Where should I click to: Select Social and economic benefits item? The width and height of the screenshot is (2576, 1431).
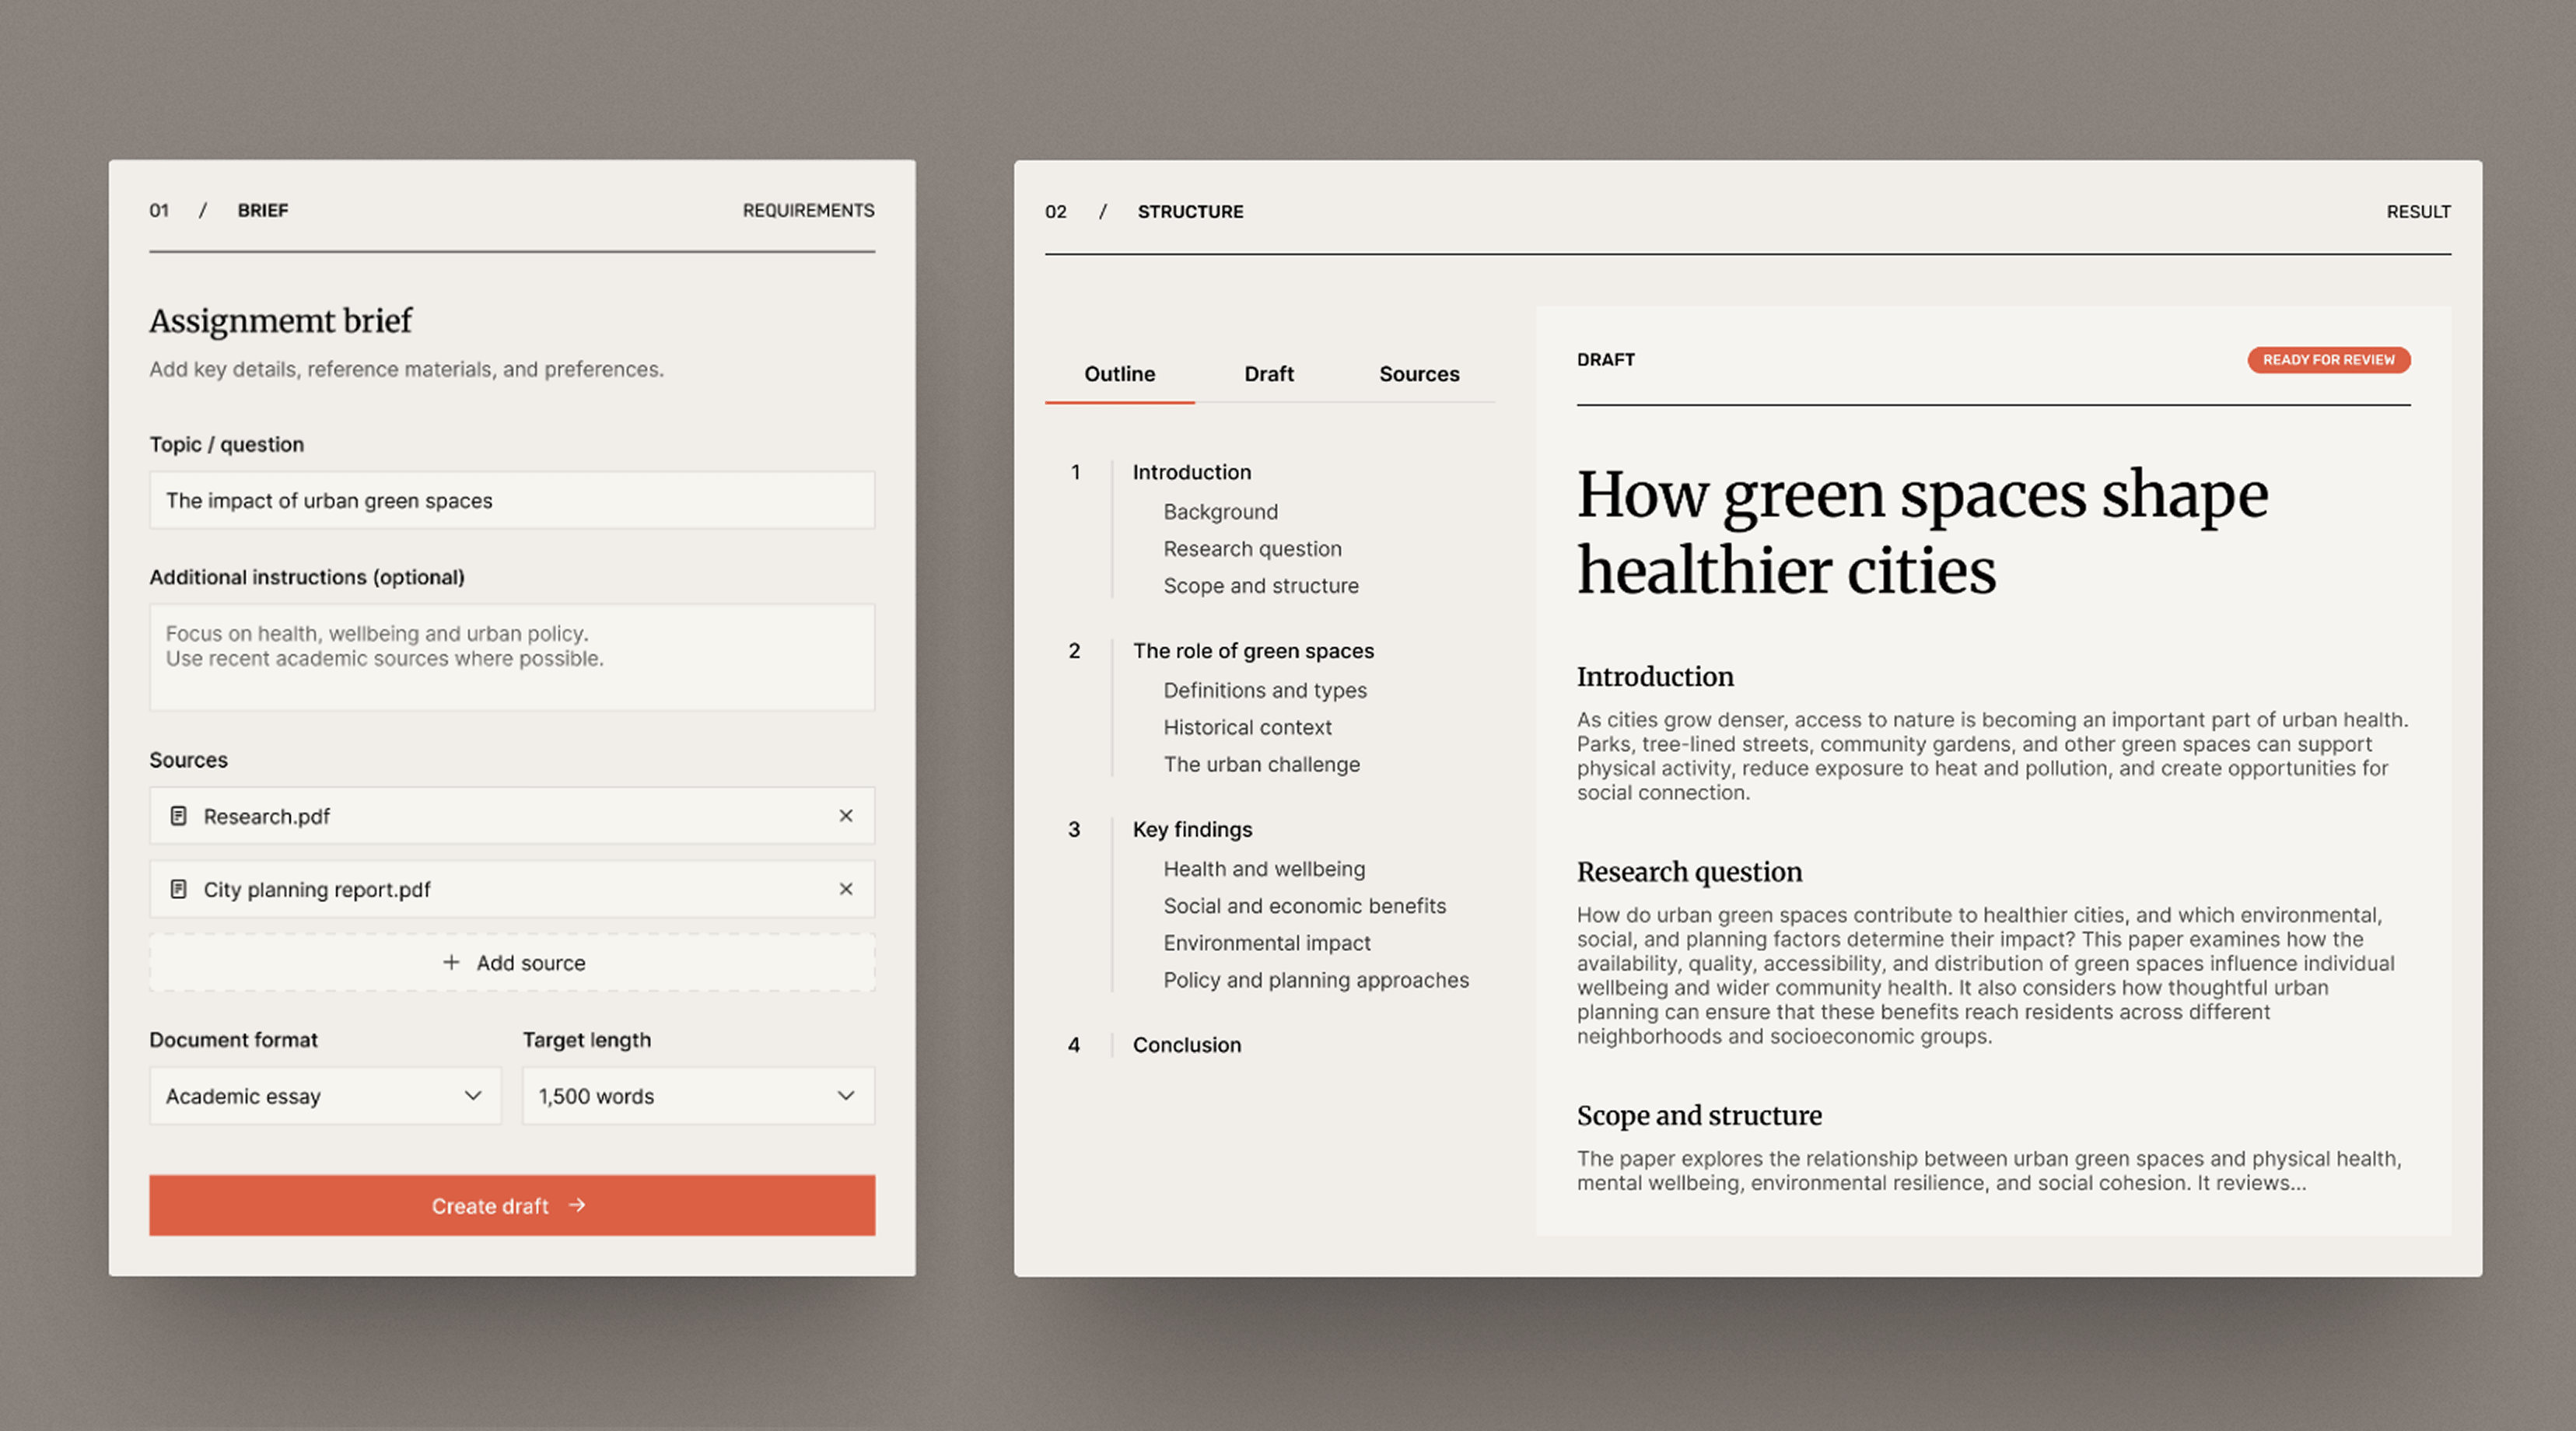(x=1304, y=906)
